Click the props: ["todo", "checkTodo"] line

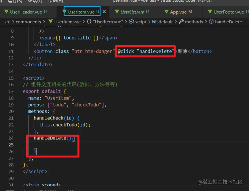[67, 105]
